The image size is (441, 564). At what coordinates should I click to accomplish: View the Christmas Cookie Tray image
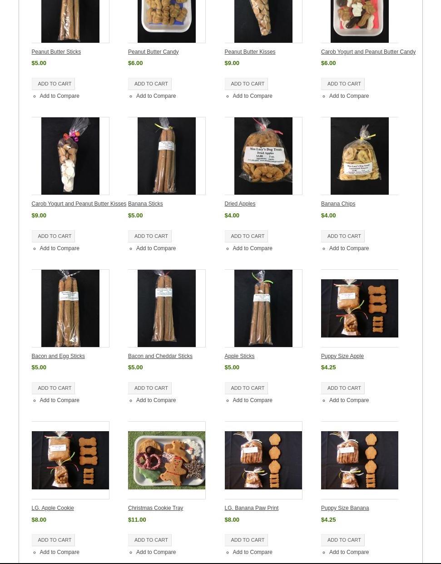tap(167, 460)
